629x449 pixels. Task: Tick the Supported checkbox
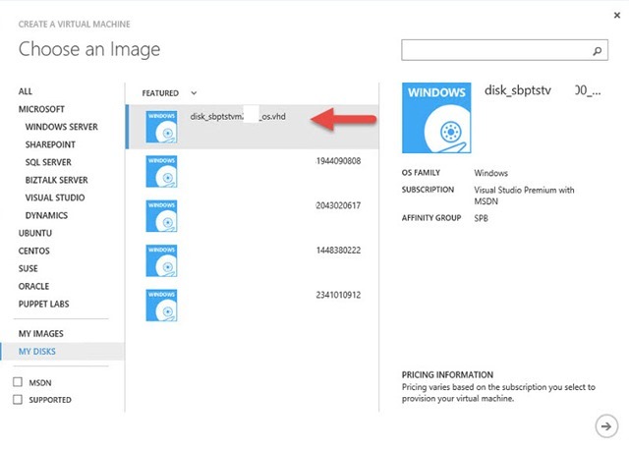point(18,399)
